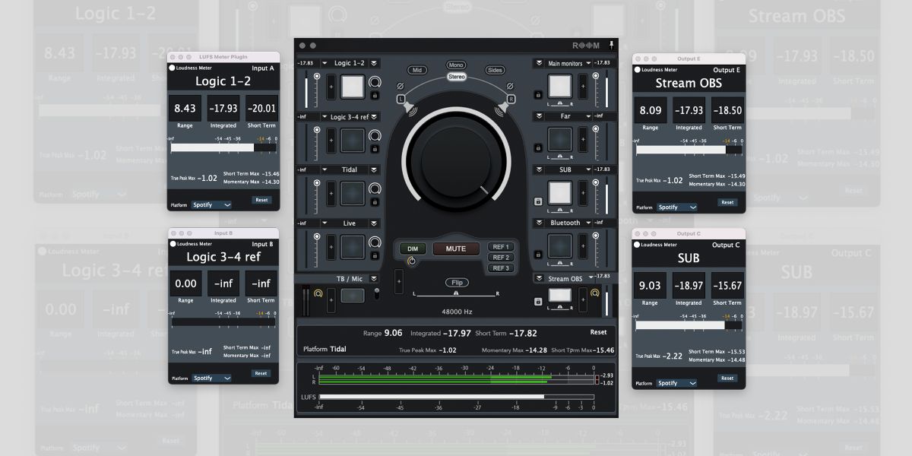912x456 pixels.
Task: Toggle the Logic 1-2 input select pad
Action: click(x=353, y=87)
